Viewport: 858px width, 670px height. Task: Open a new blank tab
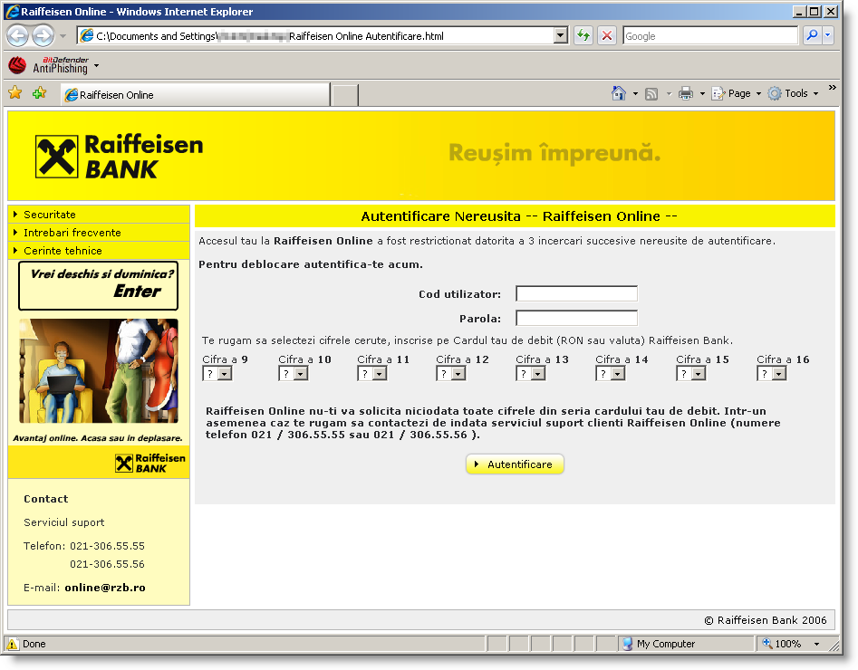point(344,95)
